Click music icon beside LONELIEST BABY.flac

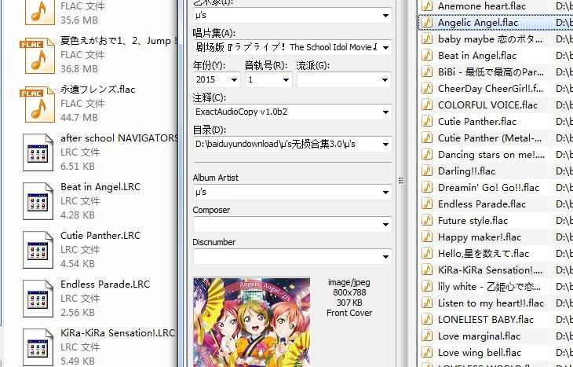(x=427, y=319)
